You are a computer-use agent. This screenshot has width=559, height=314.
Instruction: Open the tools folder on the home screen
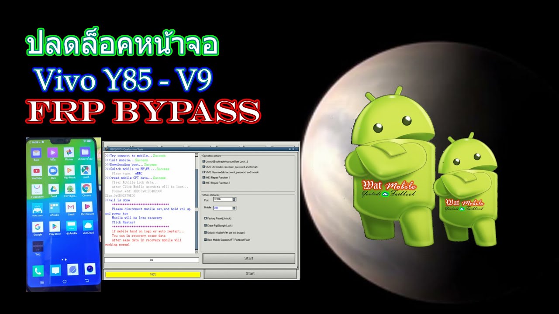click(54, 208)
